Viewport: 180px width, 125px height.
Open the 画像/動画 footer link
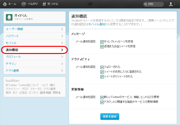[46, 93]
